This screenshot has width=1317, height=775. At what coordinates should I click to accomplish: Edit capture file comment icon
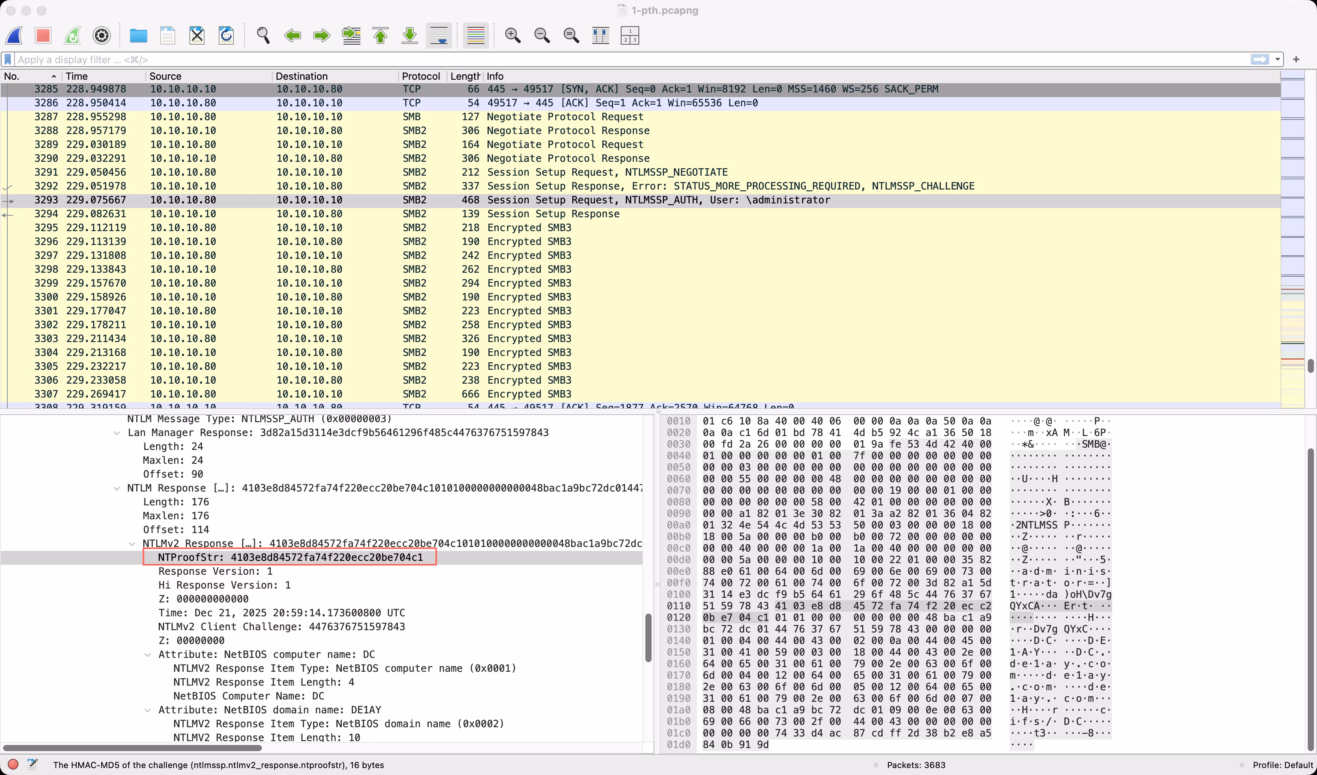click(x=32, y=765)
